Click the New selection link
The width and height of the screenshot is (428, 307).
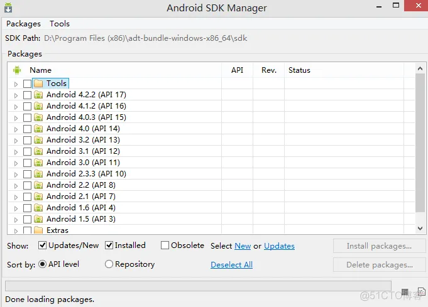tap(243, 246)
